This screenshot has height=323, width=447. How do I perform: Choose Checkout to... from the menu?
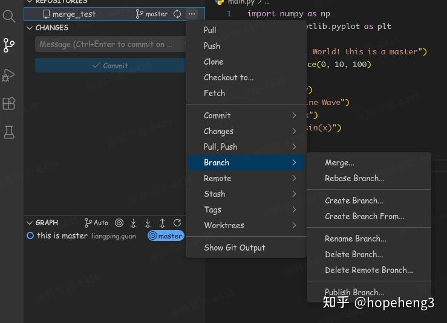[x=246, y=77]
